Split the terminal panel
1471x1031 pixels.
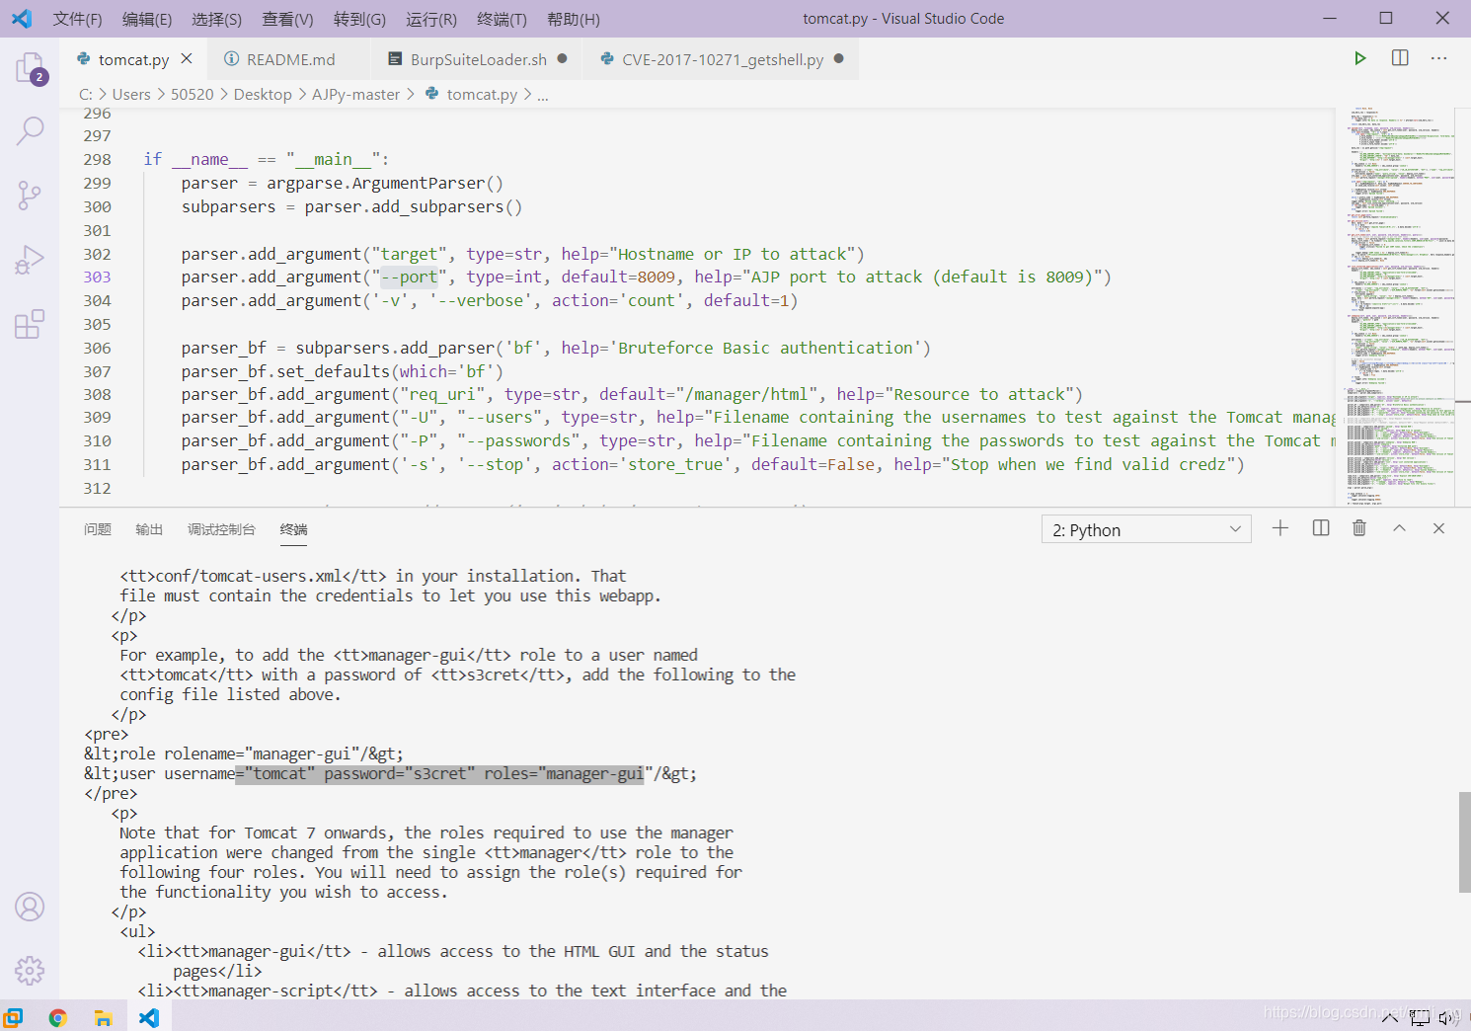click(x=1321, y=528)
